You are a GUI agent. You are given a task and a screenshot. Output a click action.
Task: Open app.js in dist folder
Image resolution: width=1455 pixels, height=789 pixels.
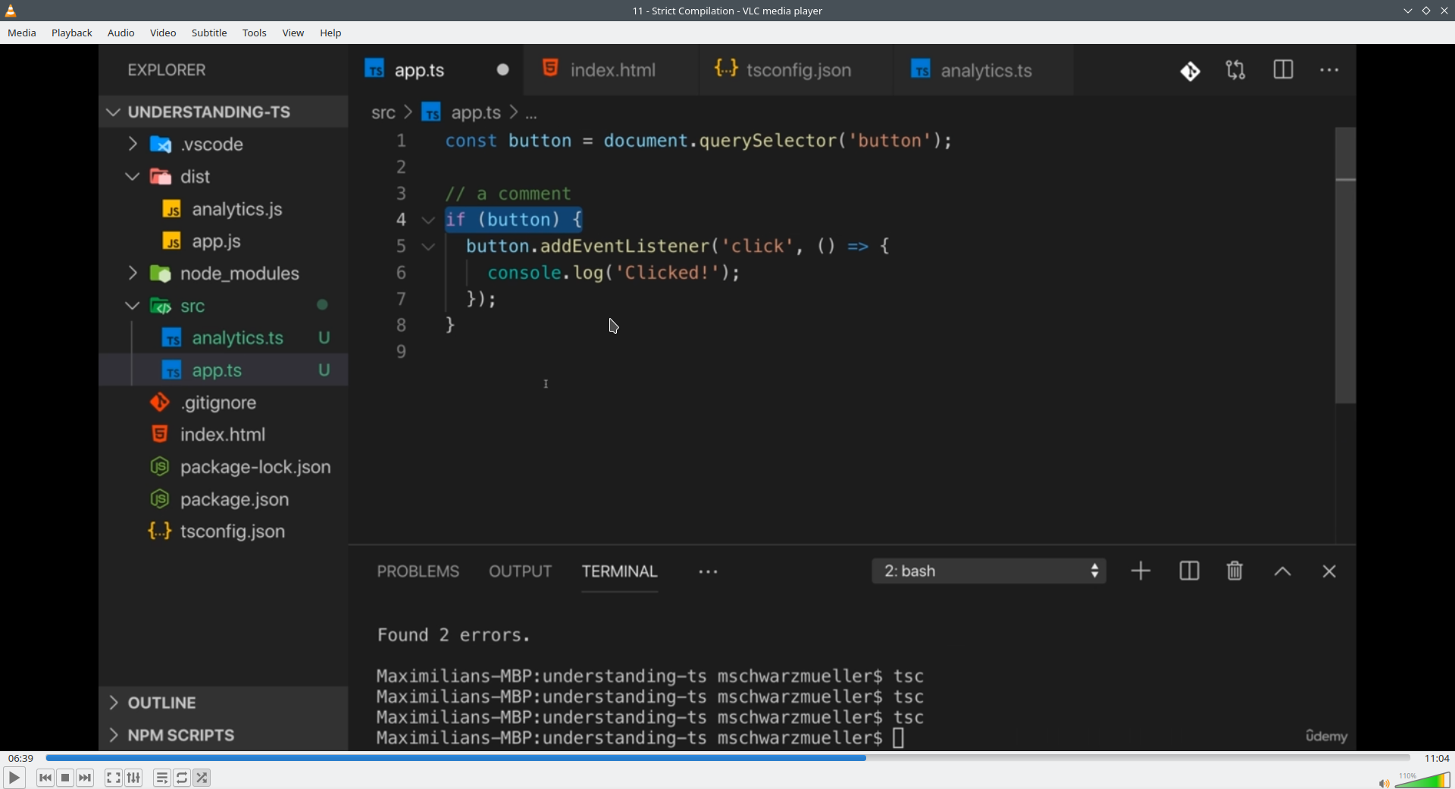pos(224,242)
